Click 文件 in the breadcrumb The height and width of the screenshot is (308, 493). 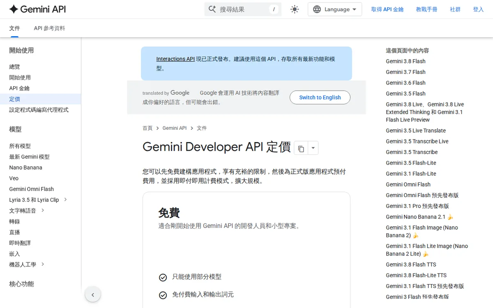click(202, 128)
